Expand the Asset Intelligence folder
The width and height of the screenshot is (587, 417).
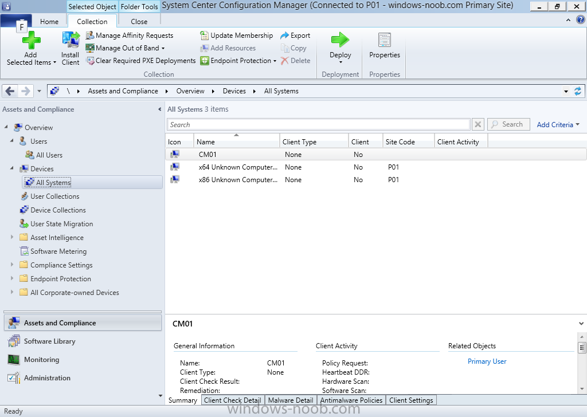point(11,237)
